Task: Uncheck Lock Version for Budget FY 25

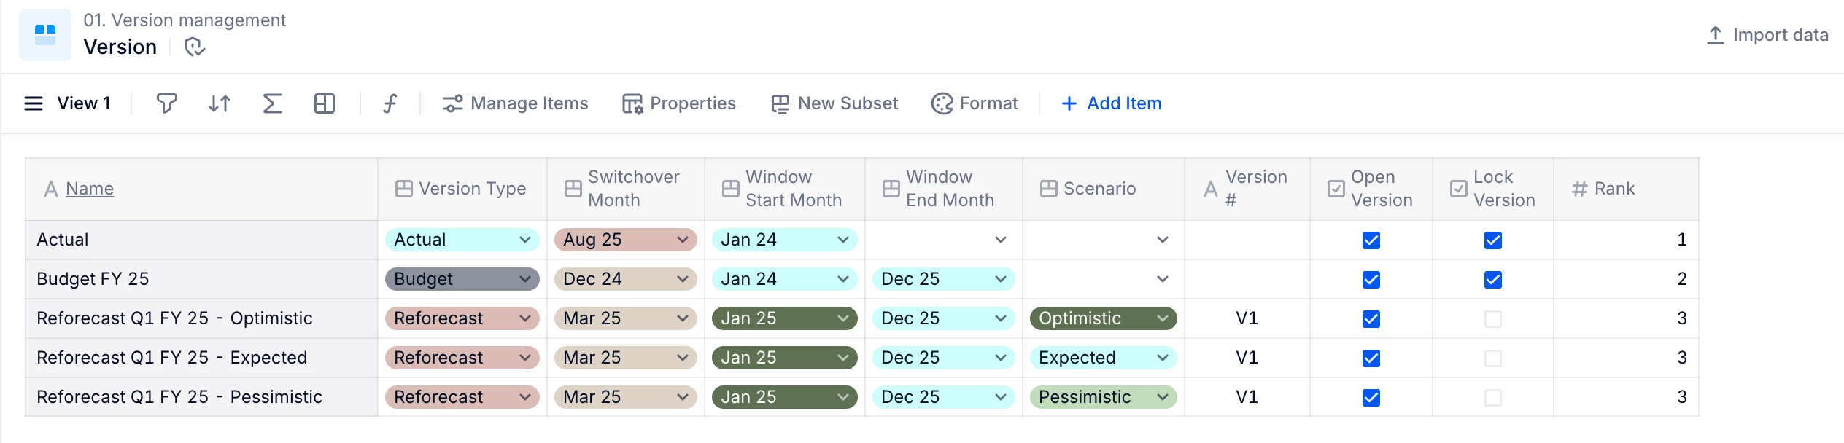Action: point(1492,280)
